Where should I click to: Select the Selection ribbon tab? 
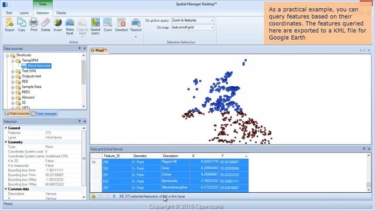(x=43, y=13)
